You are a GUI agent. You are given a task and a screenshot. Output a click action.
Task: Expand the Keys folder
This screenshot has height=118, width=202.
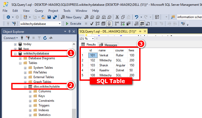pos(30,96)
